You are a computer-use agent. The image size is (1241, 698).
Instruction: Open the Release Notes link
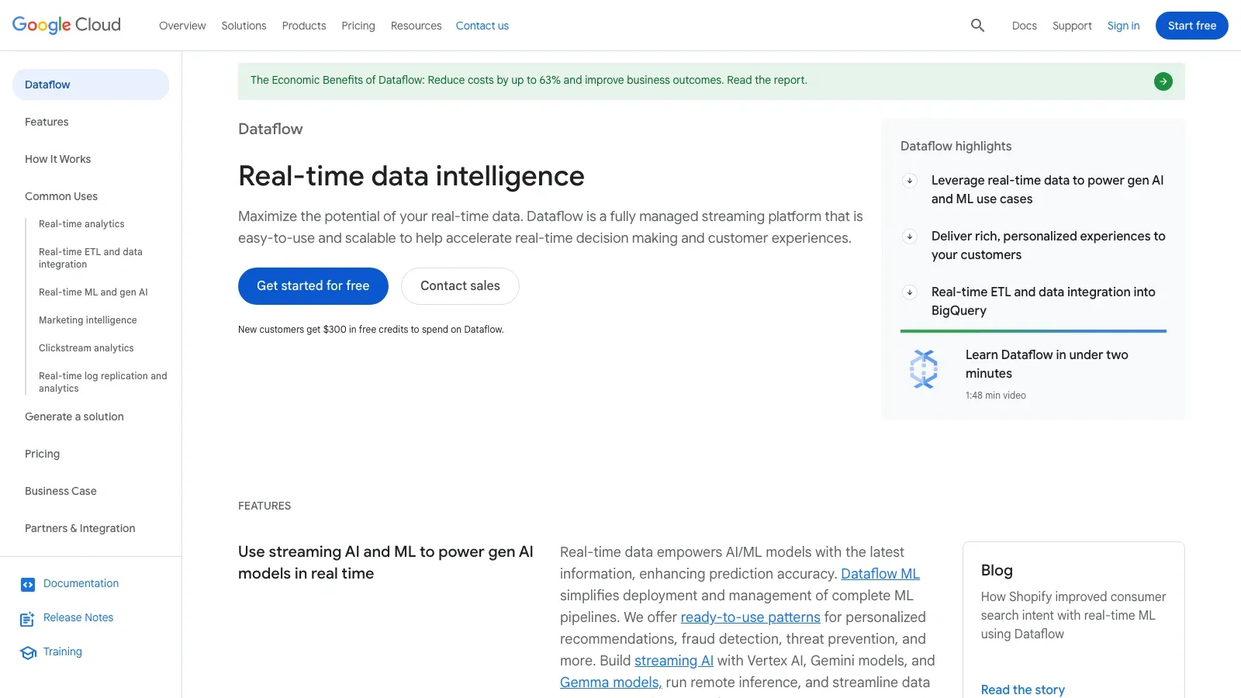pyautogui.click(x=78, y=617)
